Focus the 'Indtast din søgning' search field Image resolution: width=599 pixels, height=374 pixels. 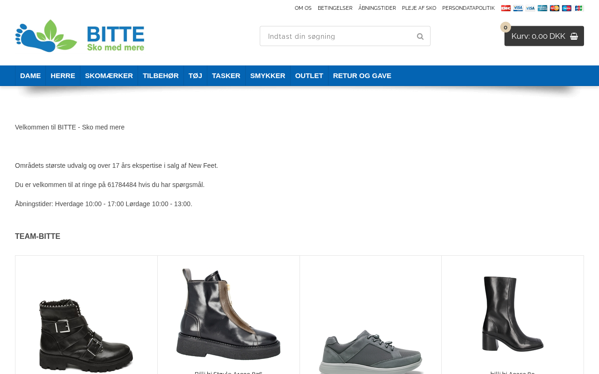coord(337,36)
